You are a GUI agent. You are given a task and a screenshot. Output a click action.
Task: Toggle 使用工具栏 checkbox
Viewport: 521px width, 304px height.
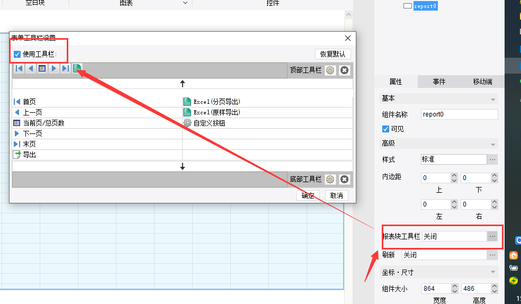coord(17,54)
